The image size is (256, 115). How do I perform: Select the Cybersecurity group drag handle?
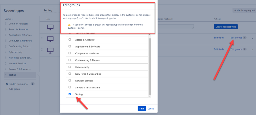coord(6,52)
